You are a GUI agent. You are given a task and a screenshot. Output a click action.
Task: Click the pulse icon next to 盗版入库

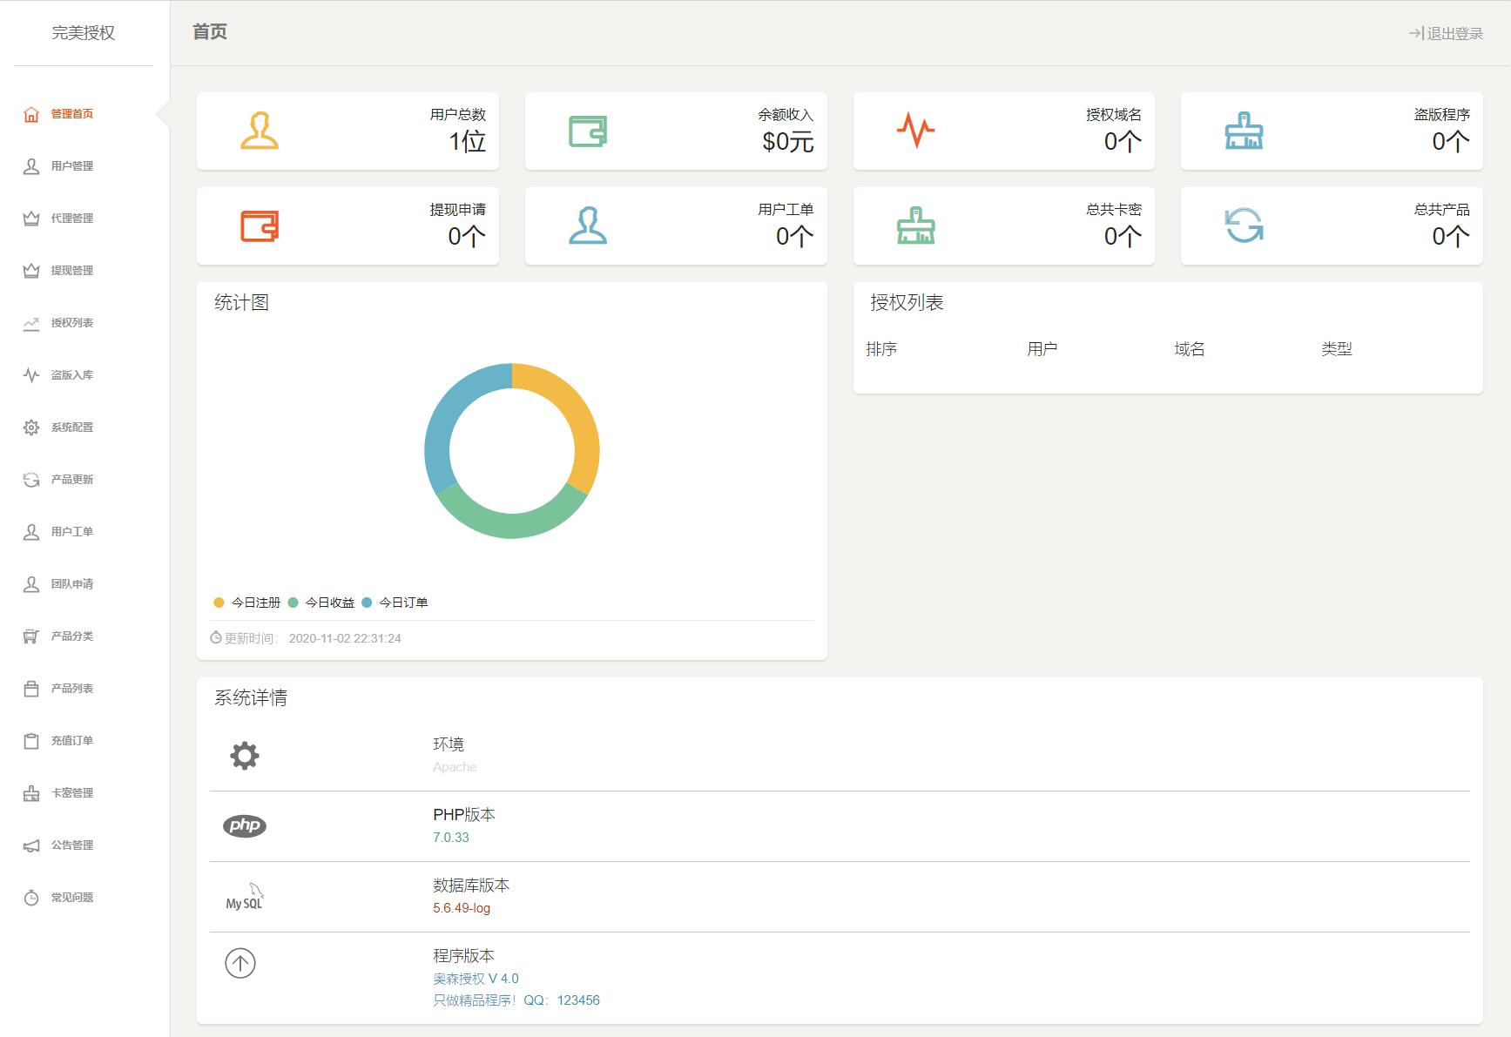31,375
